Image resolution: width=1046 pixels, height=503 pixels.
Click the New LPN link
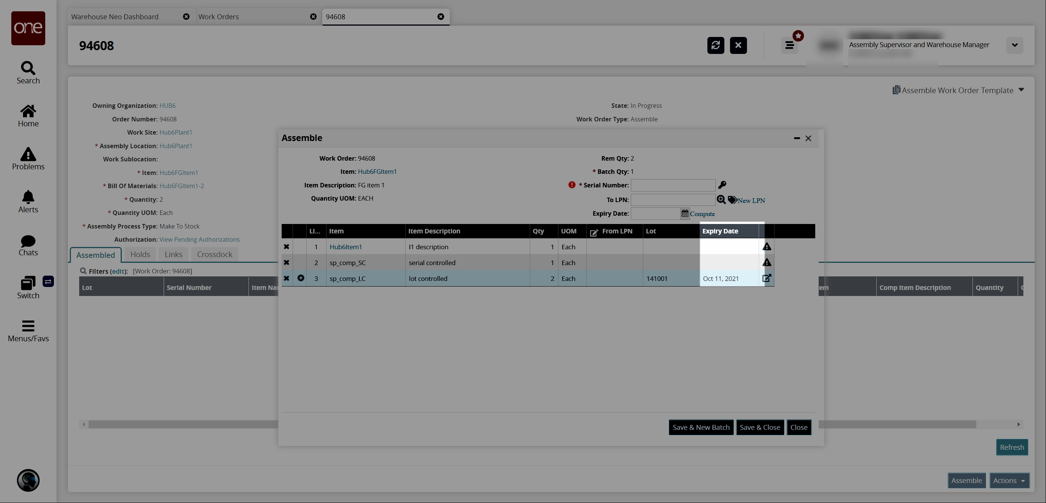click(x=751, y=201)
